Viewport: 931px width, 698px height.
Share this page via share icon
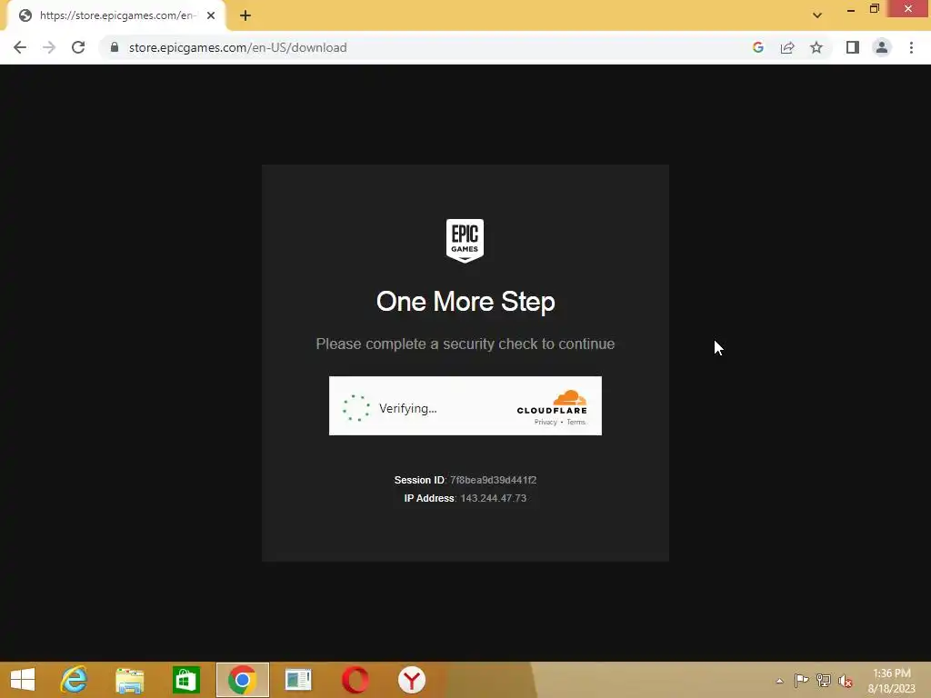787,47
